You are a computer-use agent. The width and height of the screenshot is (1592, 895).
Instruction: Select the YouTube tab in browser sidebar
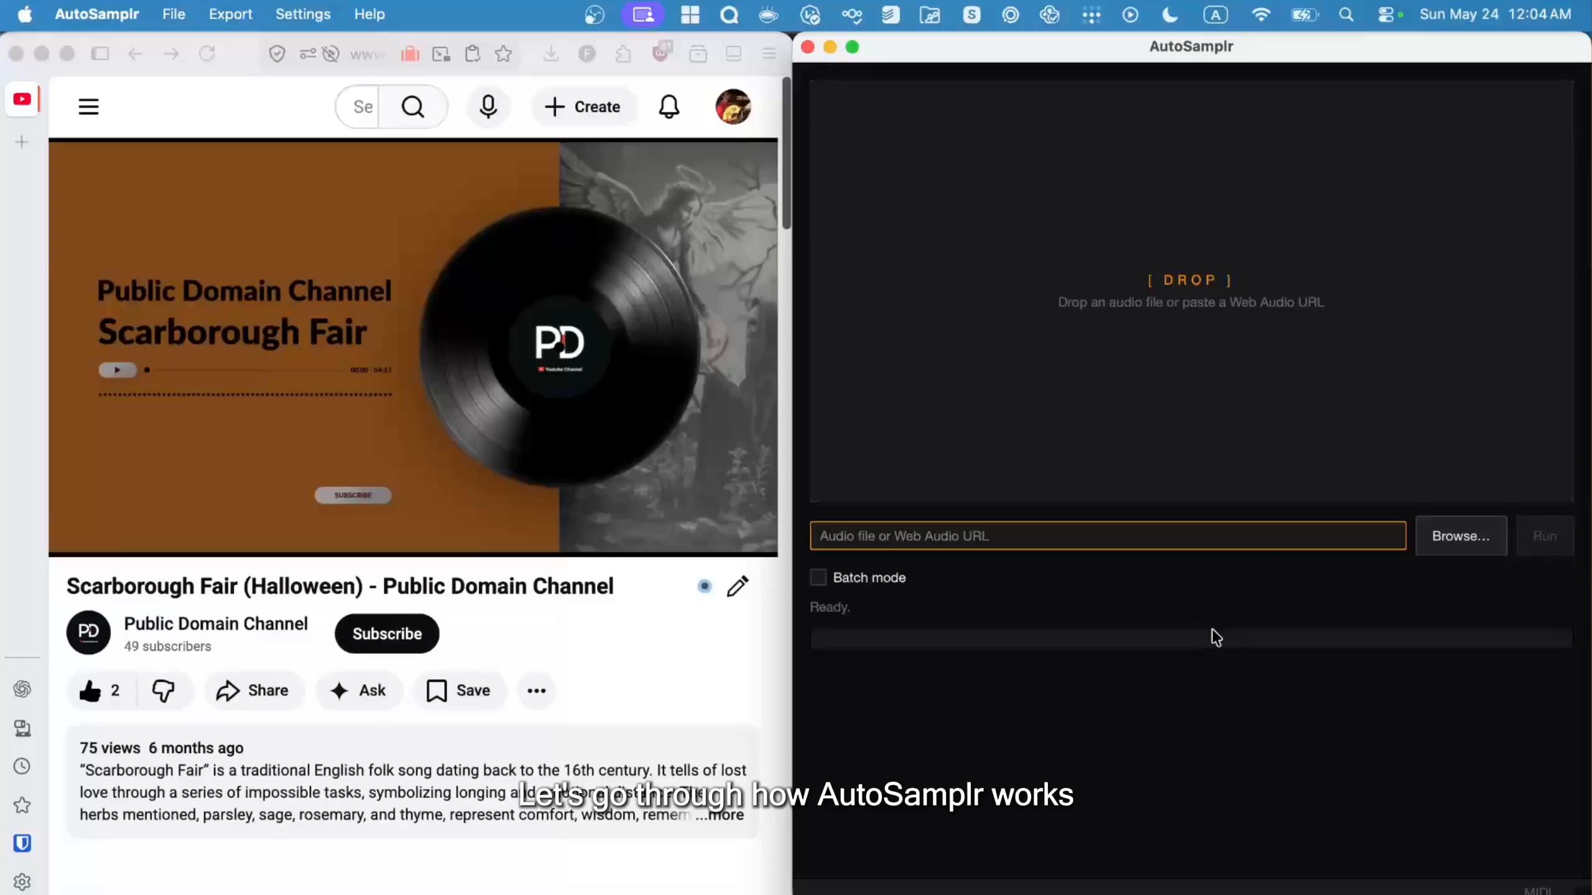(x=22, y=99)
